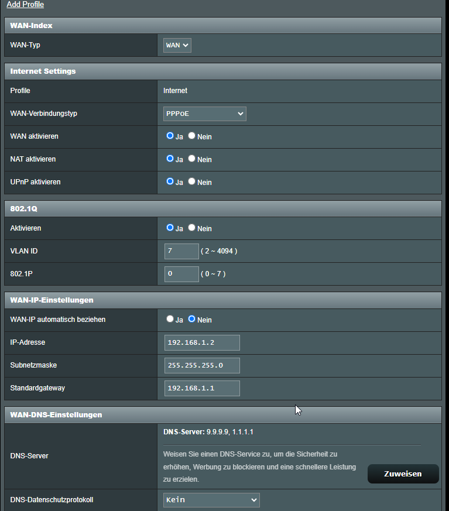Click the WAN-Index section header

pos(223,25)
